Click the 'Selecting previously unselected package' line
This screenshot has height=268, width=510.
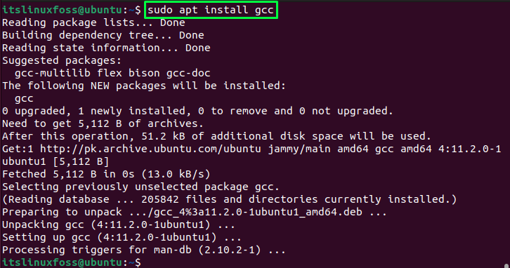pos(140,187)
